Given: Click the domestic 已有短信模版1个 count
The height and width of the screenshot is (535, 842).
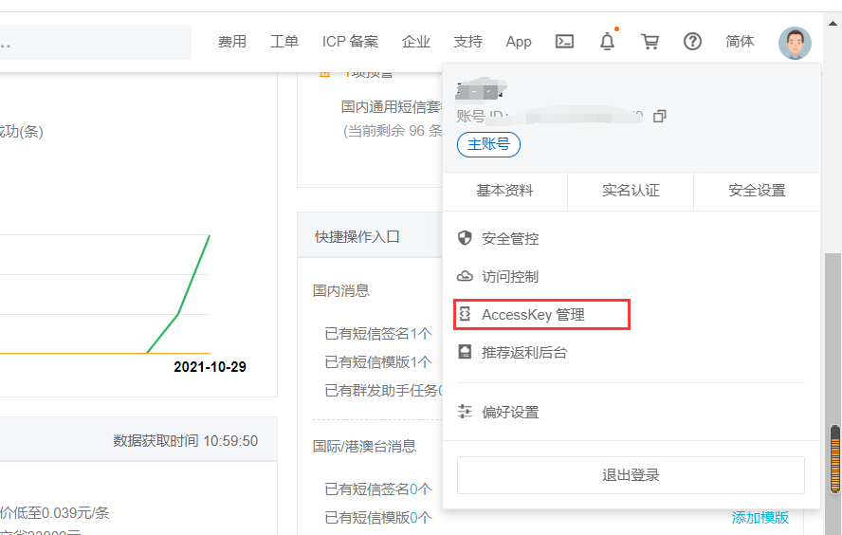Looking at the screenshot, I should [378, 362].
